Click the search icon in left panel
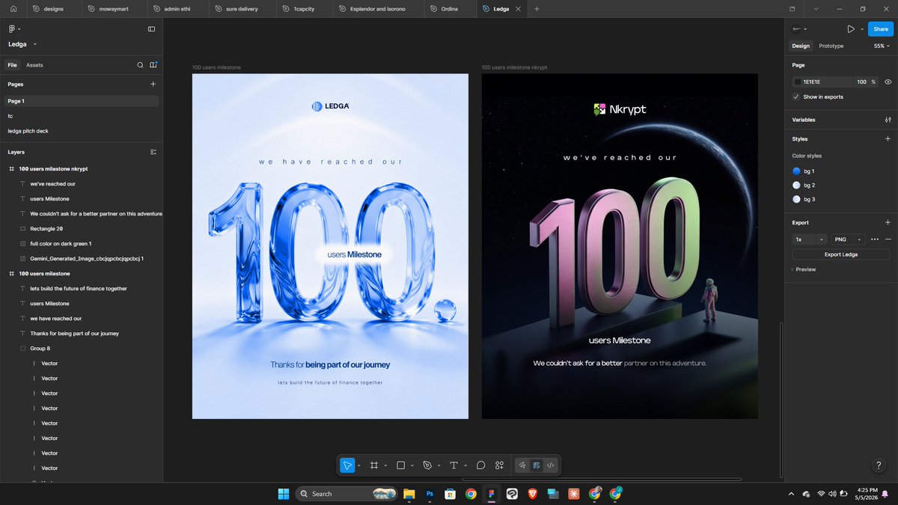 pos(140,65)
